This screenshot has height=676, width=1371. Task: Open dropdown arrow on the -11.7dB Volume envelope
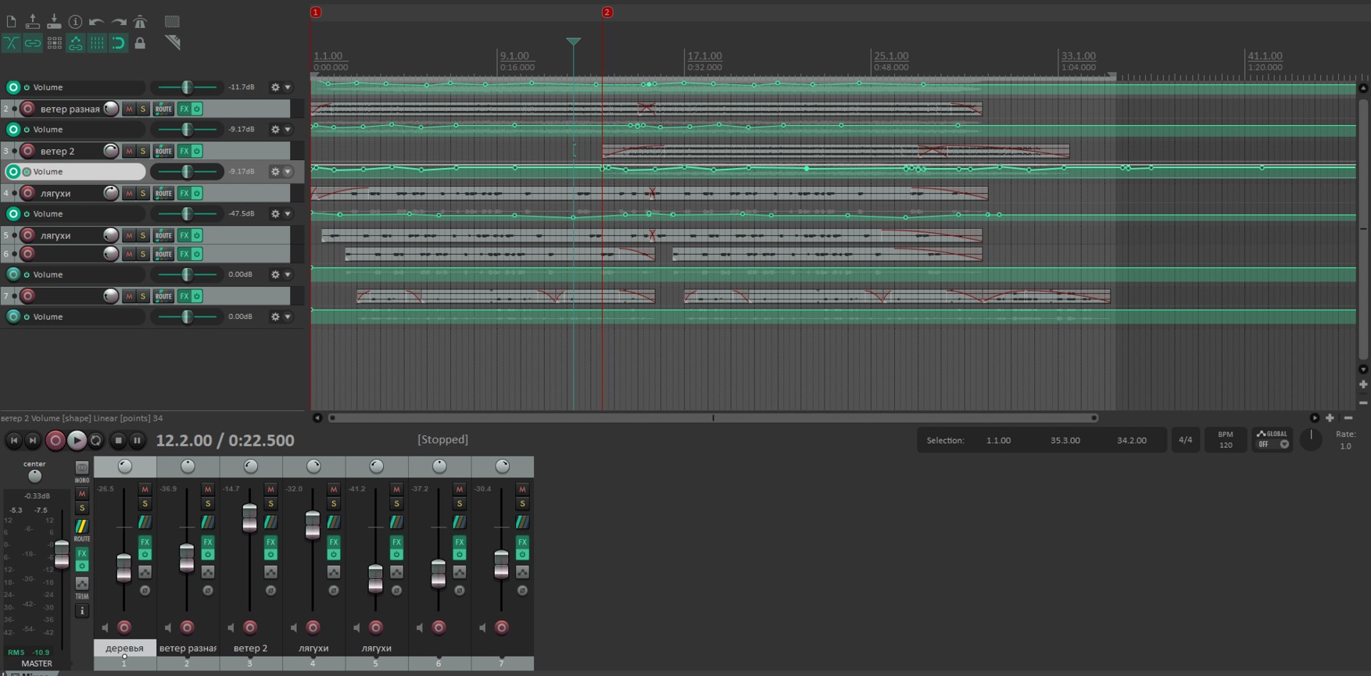click(x=288, y=88)
